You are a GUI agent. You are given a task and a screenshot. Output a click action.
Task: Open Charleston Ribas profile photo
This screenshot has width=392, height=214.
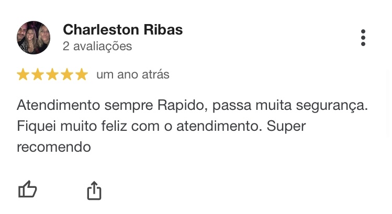tap(33, 38)
